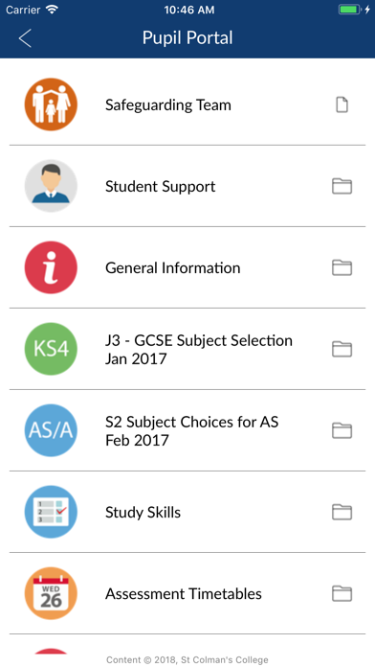This screenshot has width=375, height=667.
Task: Tap the St Colman's College copyright footer
Action: [187, 660]
